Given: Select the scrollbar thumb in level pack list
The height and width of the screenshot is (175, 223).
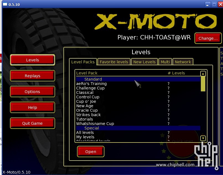Looking at the screenshot, I should pyautogui.click(x=203, y=84).
